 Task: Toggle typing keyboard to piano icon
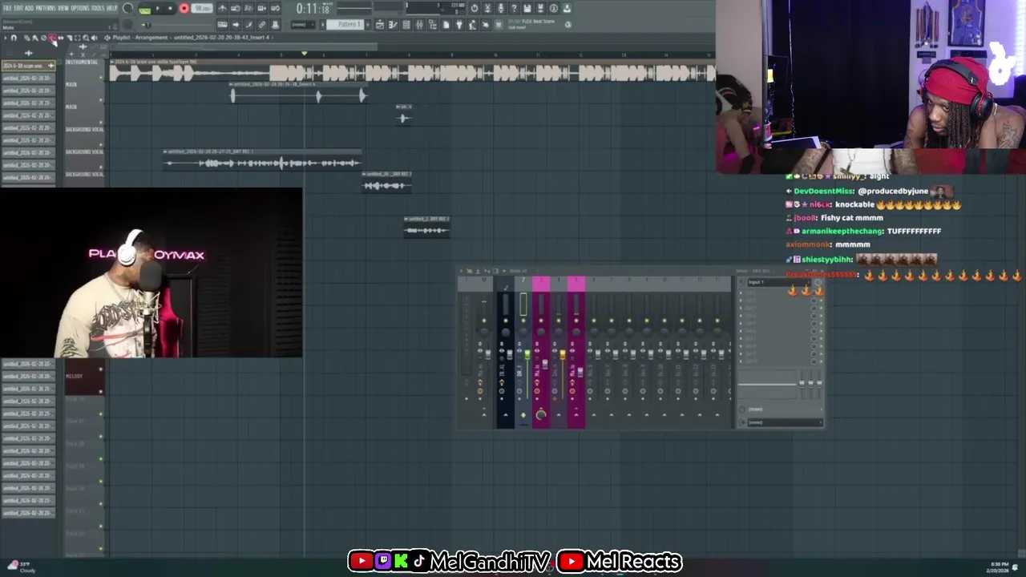click(223, 24)
